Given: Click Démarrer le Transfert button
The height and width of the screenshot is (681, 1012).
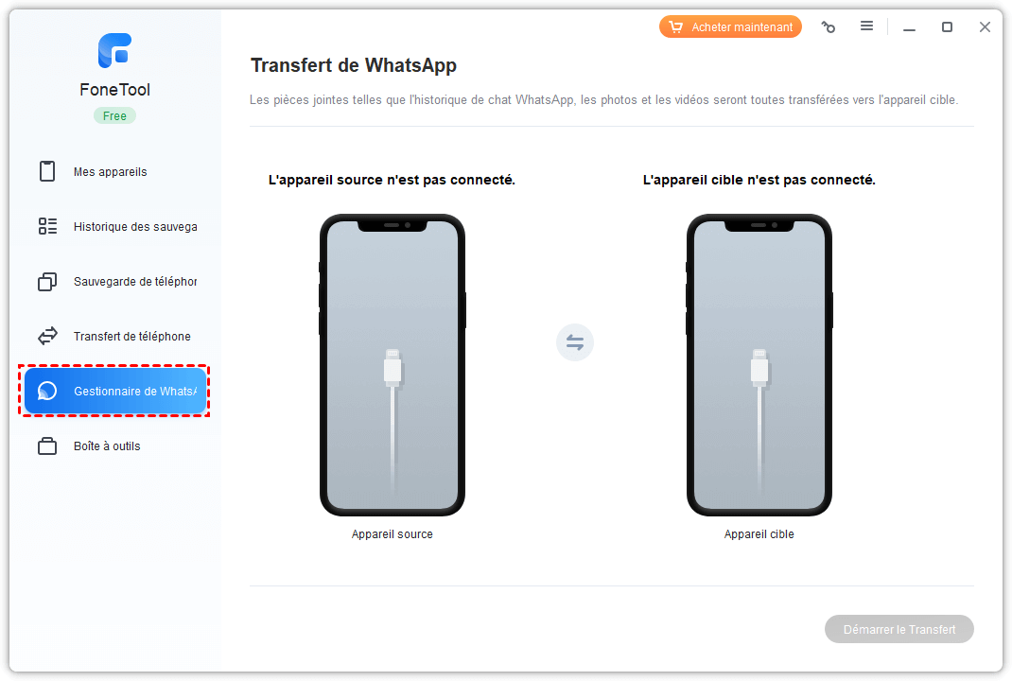Looking at the screenshot, I should [899, 629].
